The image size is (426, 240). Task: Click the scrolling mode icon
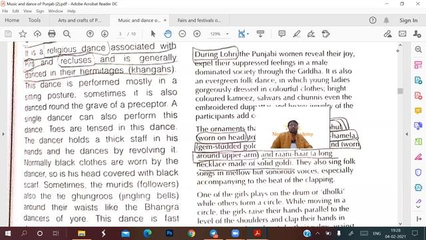point(260,34)
